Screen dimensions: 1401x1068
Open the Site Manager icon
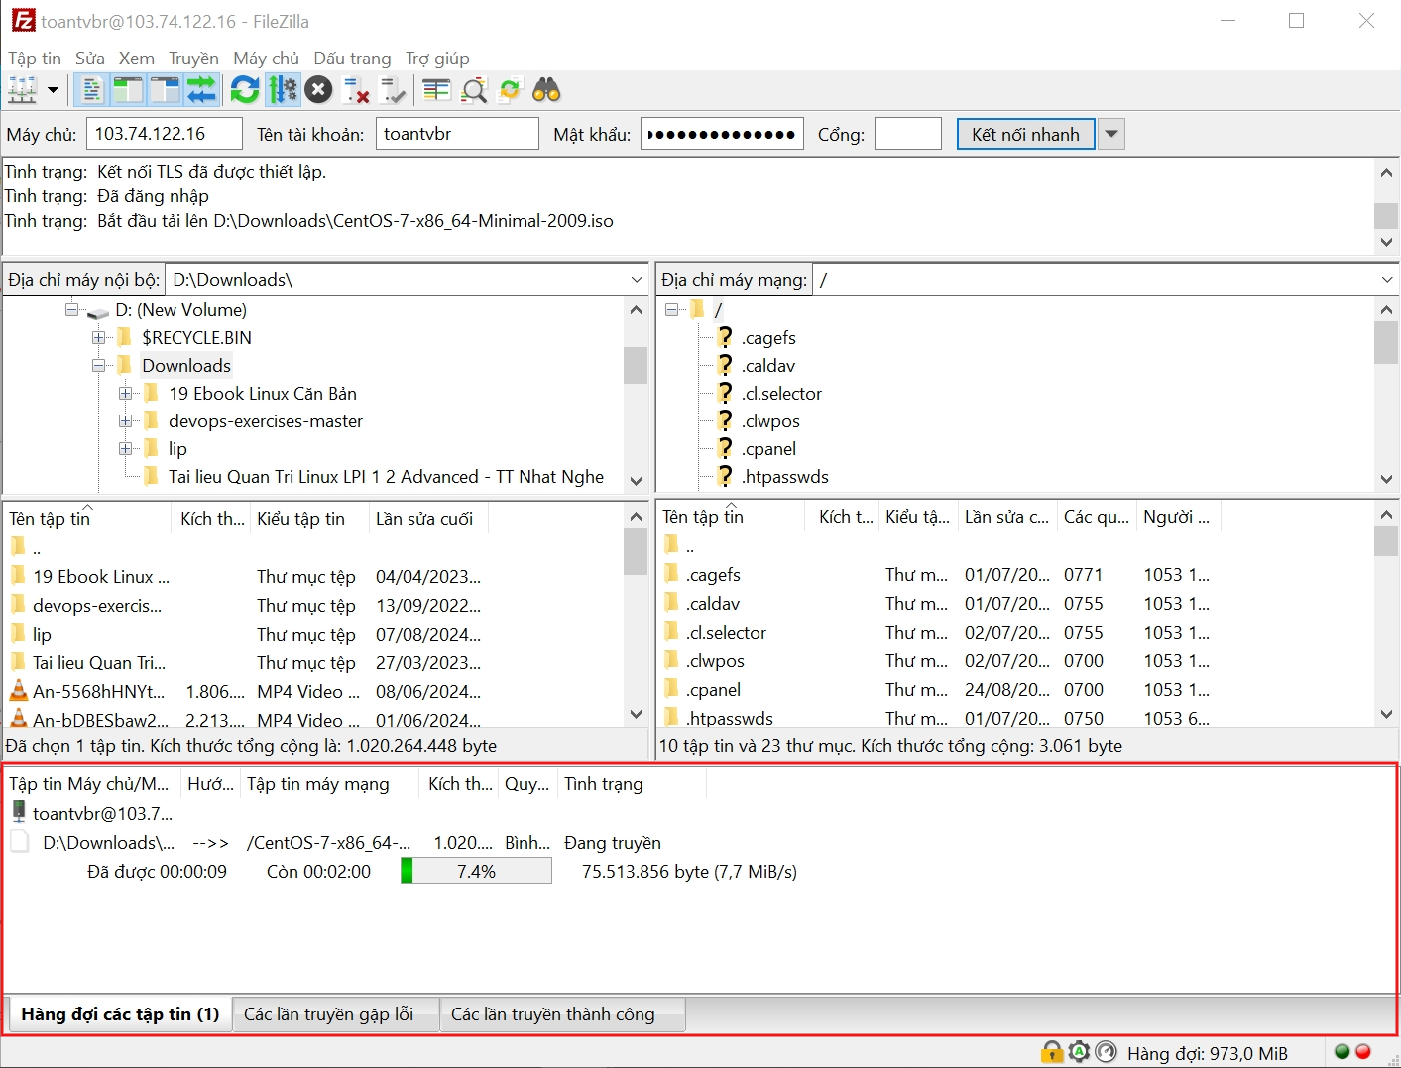pyautogui.click(x=22, y=90)
